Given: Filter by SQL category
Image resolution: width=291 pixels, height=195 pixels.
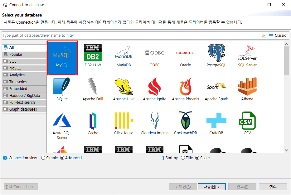Looking at the screenshot, I should coord(24,61).
